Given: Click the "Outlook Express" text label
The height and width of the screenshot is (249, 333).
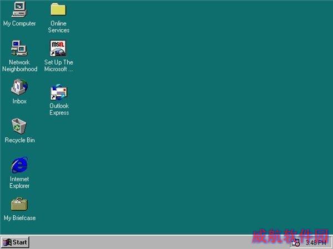Looking at the screenshot, I should [59, 109].
